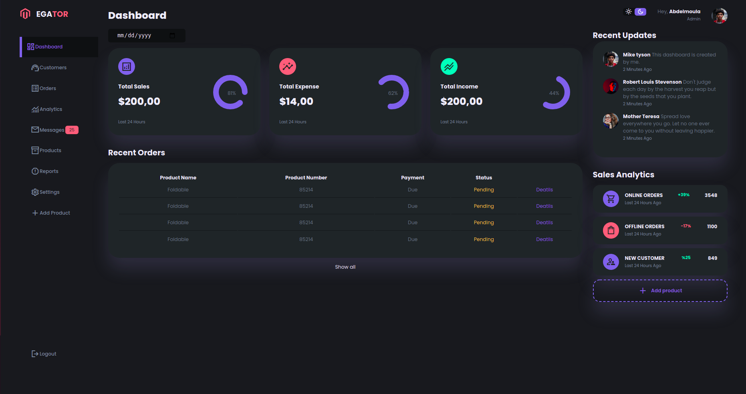Click the Online Orders shopping cart icon

611,199
